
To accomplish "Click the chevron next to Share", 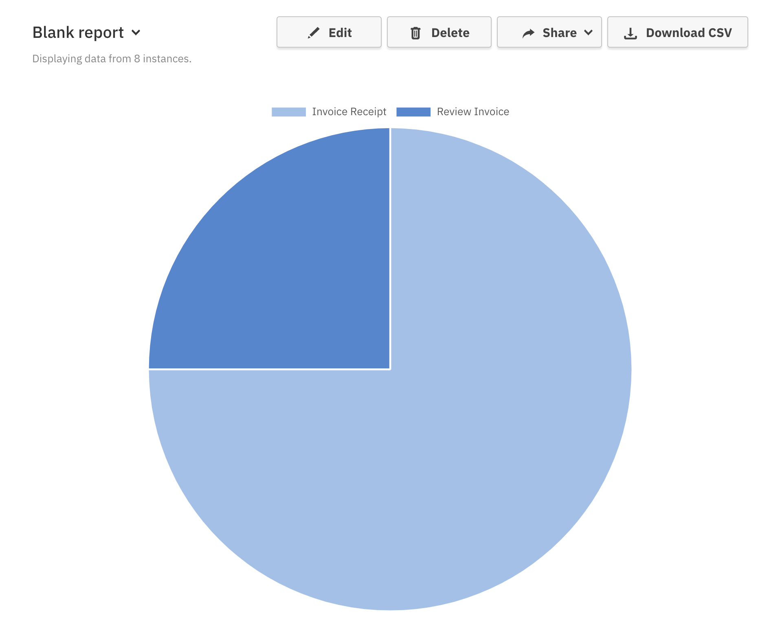I will point(588,33).
